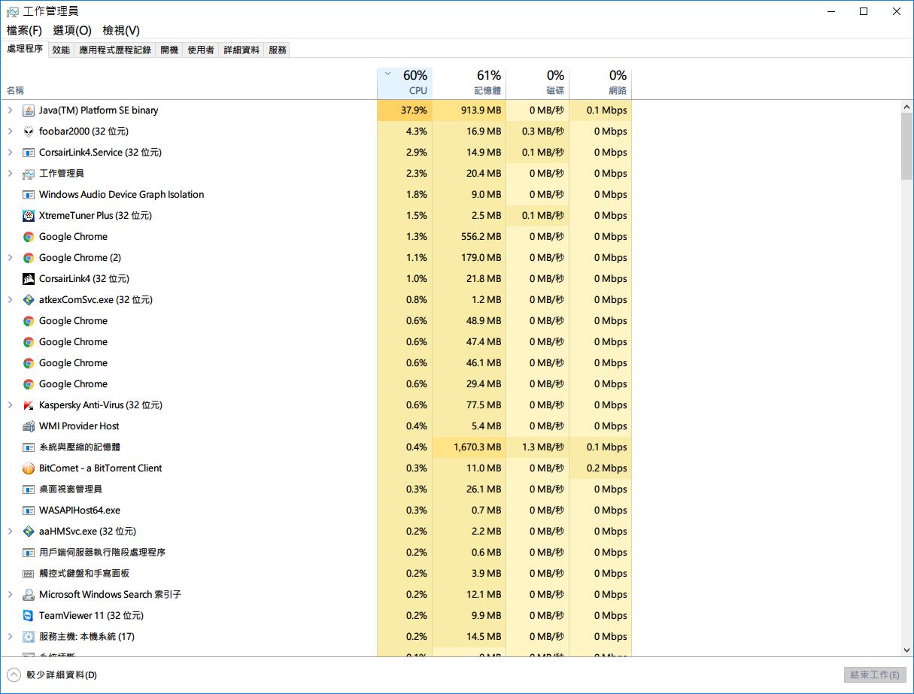Click the vertical scrollbar thumb
Screen dimensions: 914x694
[x=906, y=147]
